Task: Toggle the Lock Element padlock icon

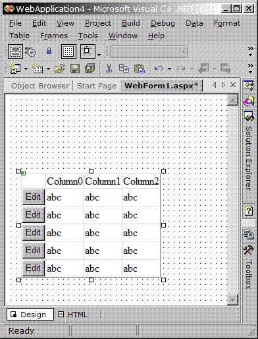Action: pyautogui.click(x=49, y=51)
